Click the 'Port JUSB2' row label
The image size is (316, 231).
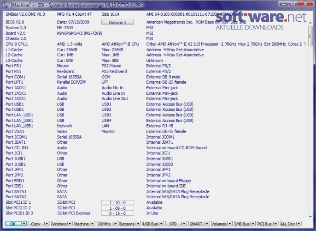[16, 164]
